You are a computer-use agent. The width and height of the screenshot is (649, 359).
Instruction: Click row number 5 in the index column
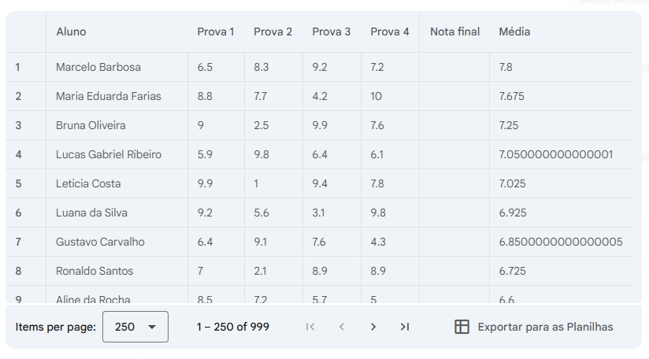(18, 183)
